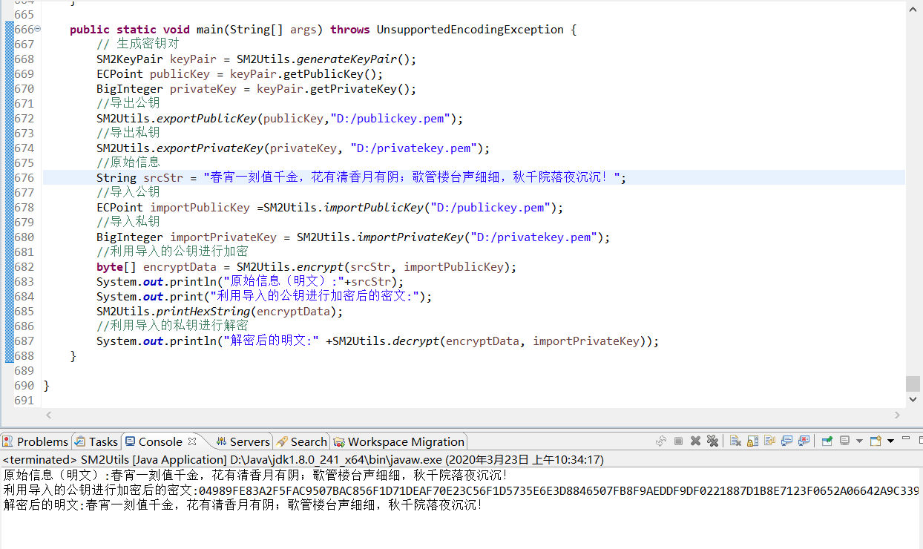Click line number 676 in the gutter
The width and height of the screenshot is (923, 549).
pos(24,177)
